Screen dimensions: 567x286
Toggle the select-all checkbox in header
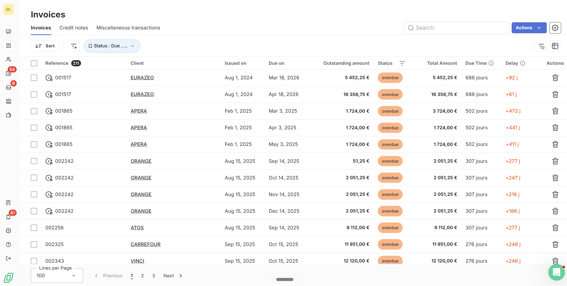click(x=34, y=63)
